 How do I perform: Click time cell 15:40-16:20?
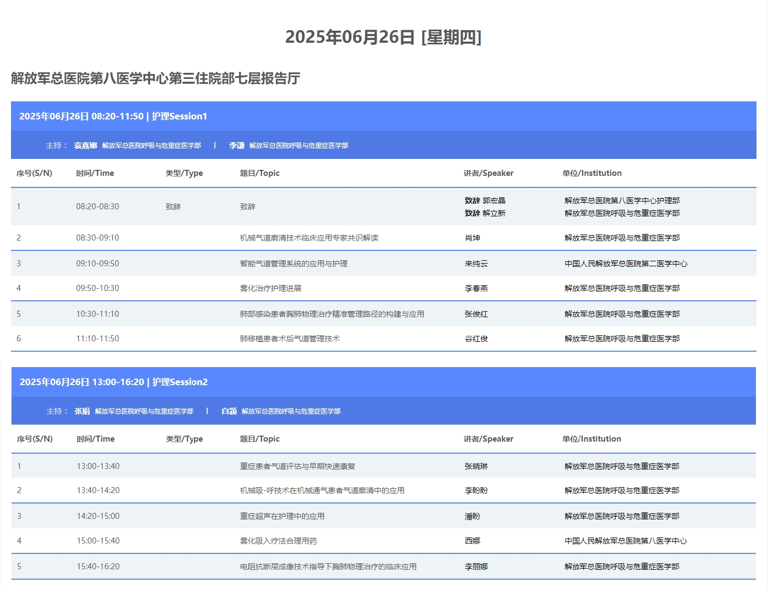click(98, 567)
